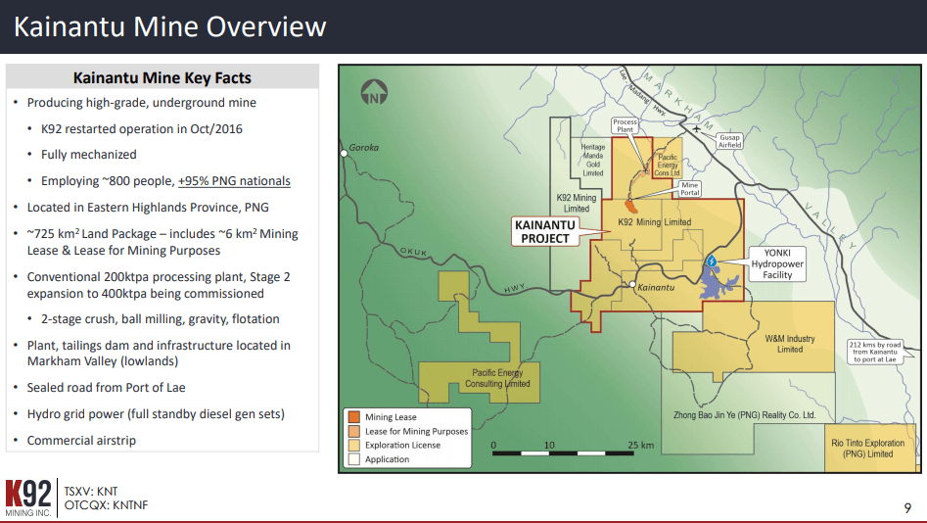The width and height of the screenshot is (927, 523).
Task: Click 'Conventional 200ktpa processing plant' bullet
Action: click(x=159, y=285)
